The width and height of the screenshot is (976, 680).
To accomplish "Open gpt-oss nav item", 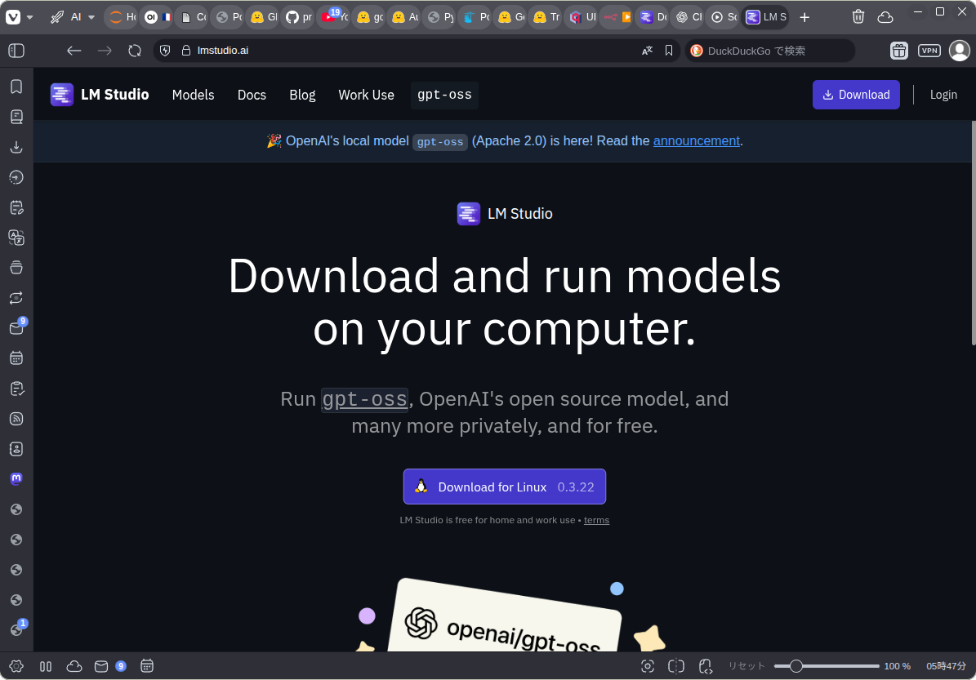I will coord(444,96).
